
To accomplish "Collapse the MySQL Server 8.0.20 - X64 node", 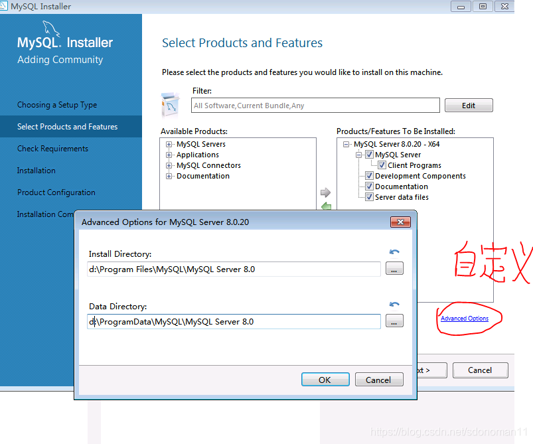I will (346, 144).
